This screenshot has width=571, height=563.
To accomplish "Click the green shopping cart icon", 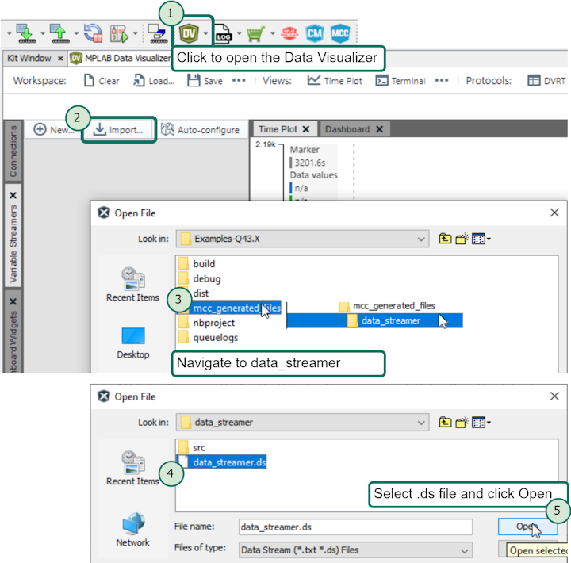I will point(255,34).
